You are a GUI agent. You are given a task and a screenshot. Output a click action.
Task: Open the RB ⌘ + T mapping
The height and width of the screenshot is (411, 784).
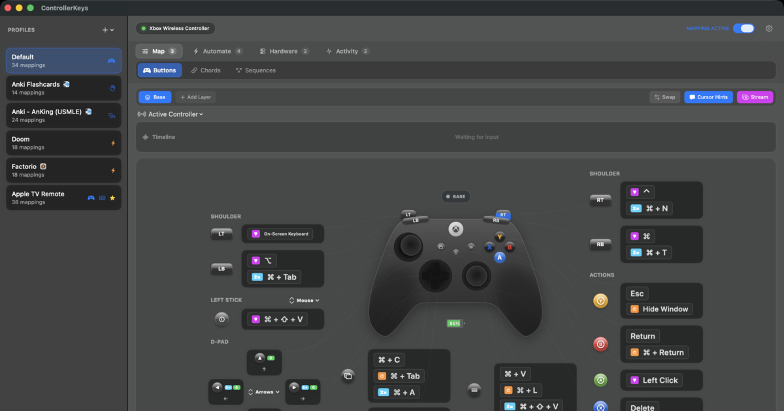click(649, 252)
